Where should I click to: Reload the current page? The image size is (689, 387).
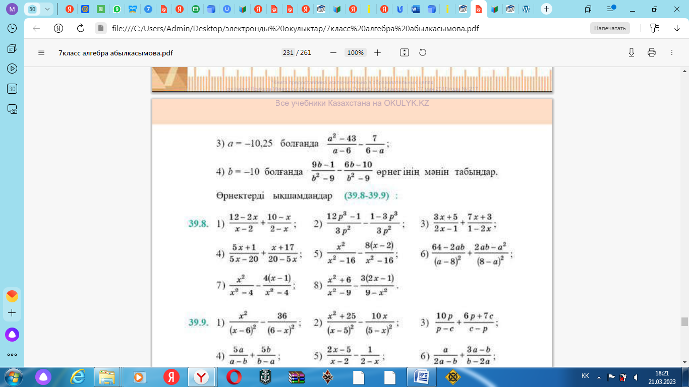point(80,28)
